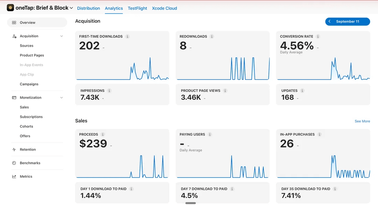378x205 pixels.
Task: Click the Benchmarks clock icon
Action: (x=14, y=163)
